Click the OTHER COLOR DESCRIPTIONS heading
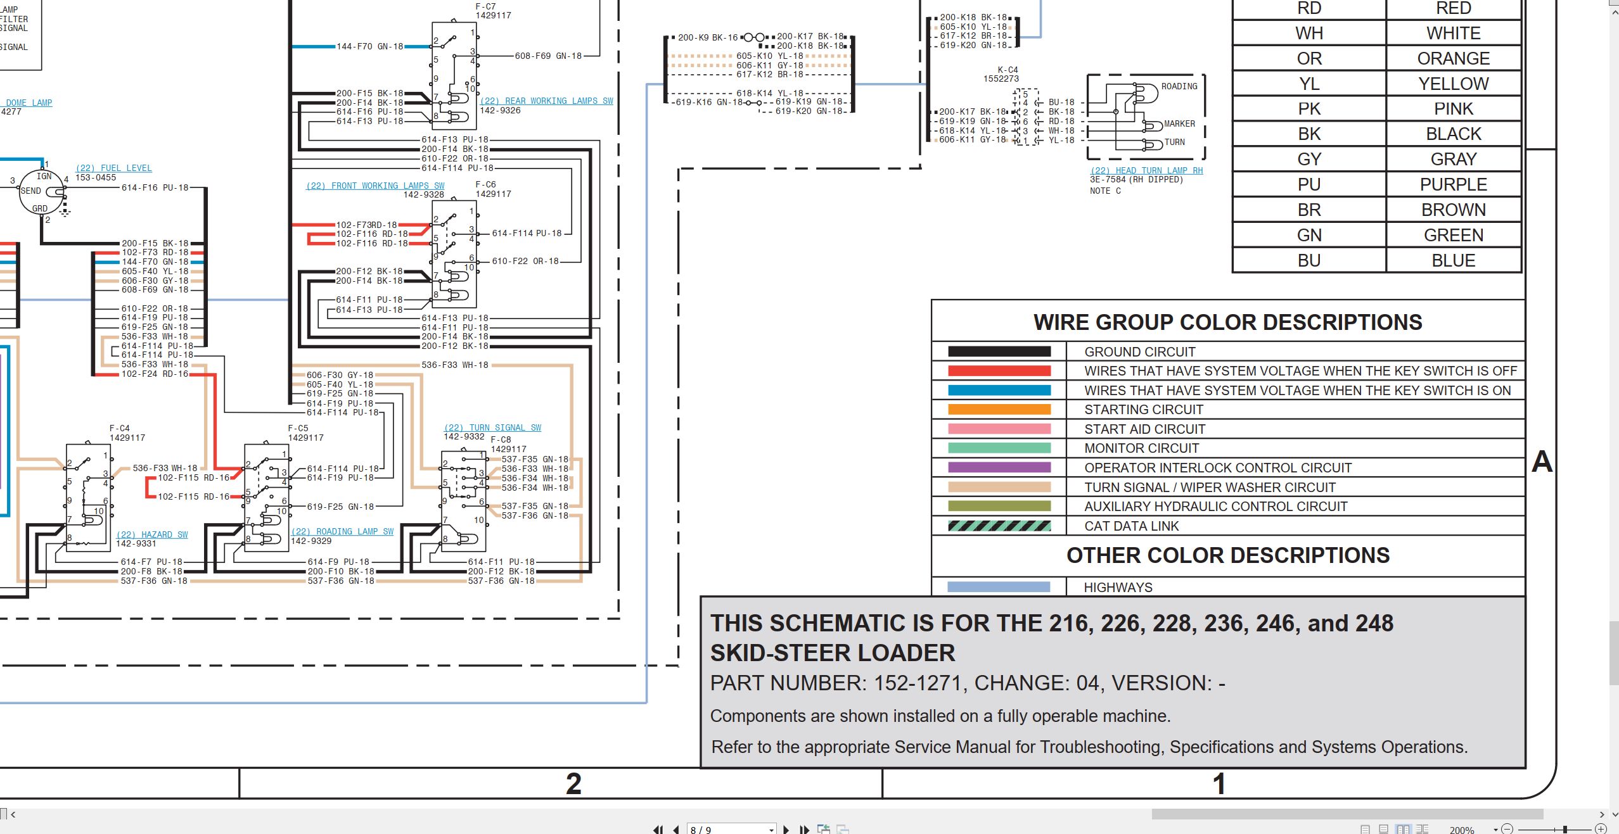 [x=1227, y=555]
